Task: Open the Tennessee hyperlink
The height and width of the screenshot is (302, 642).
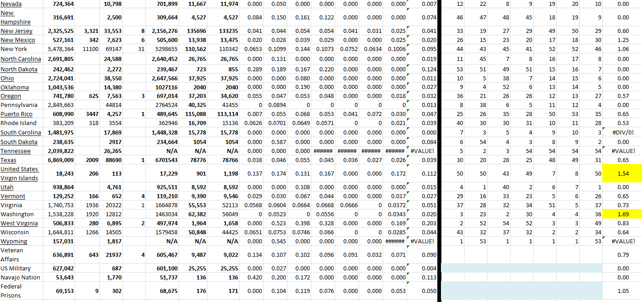Action: [x=15, y=151]
